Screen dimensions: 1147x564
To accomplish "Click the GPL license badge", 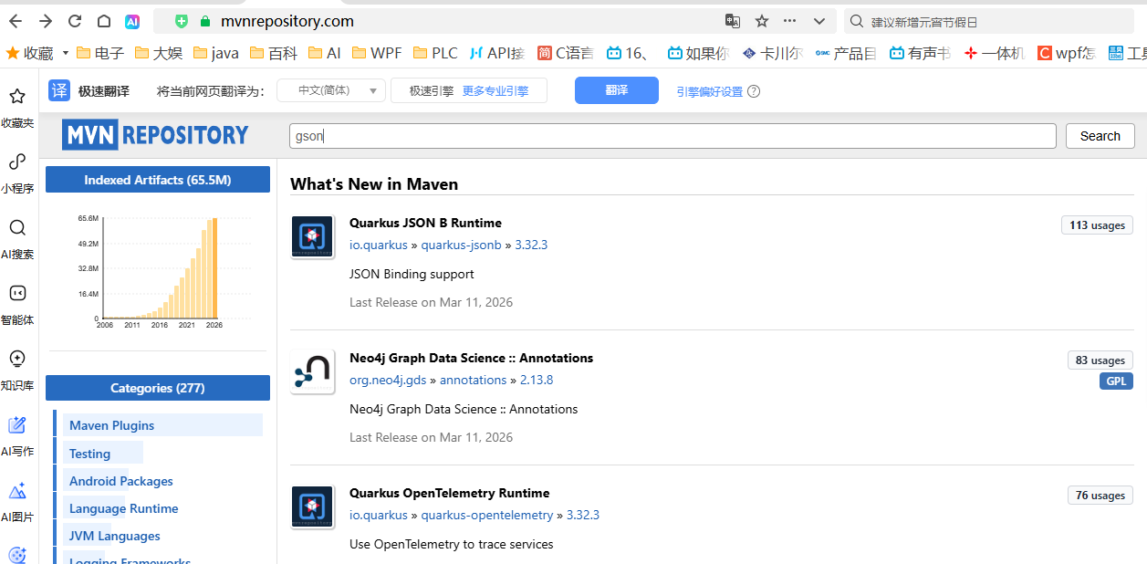I will (x=1116, y=381).
